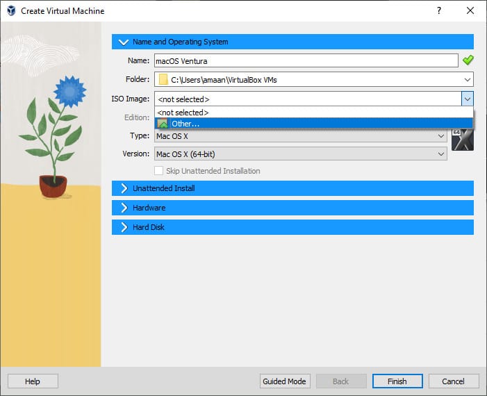The width and height of the screenshot is (487, 396).
Task: Toggle Skip Unattended Installation checkbox
Action: tap(159, 171)
